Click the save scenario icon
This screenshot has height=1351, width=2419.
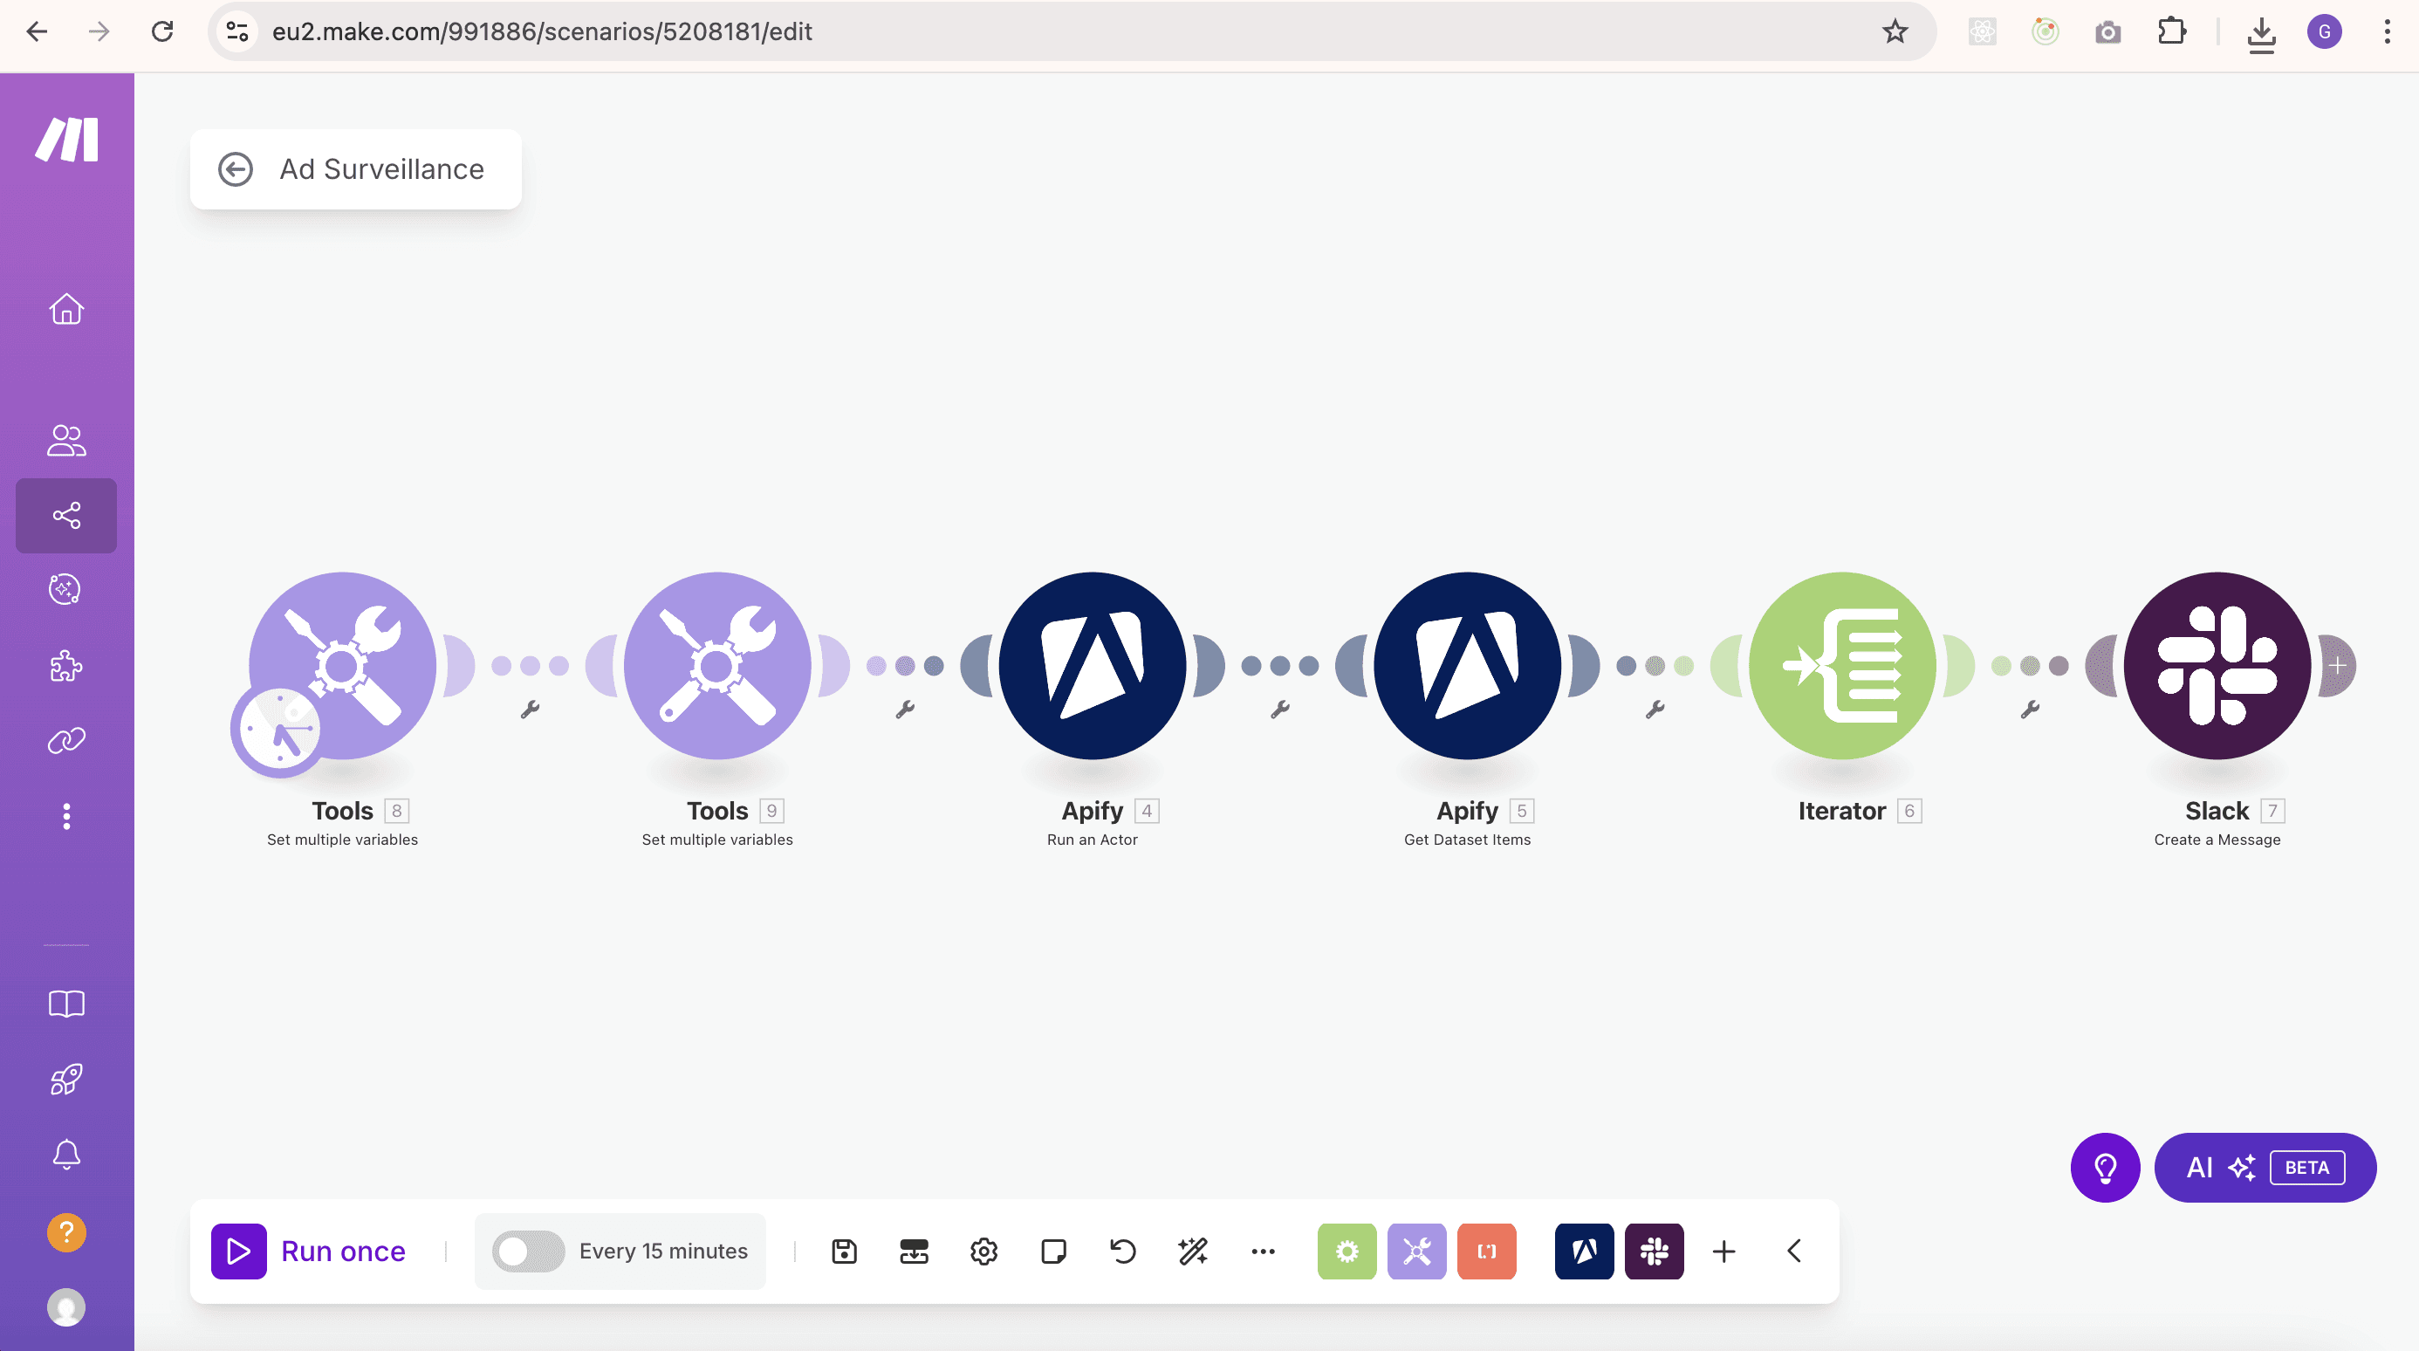[x=844, y=1252]
